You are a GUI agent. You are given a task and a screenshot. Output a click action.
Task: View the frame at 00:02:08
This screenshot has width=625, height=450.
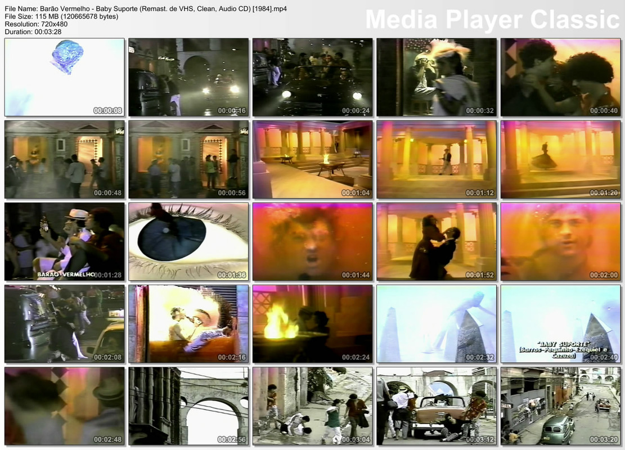coord(64,323)
